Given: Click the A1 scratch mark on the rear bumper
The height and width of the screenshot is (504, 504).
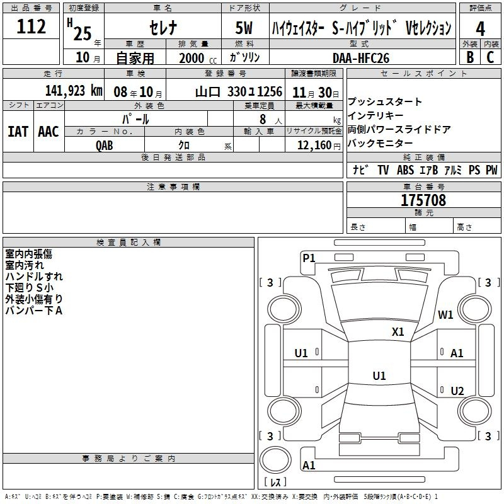Looking at the screenshot, I should point(309,466).
